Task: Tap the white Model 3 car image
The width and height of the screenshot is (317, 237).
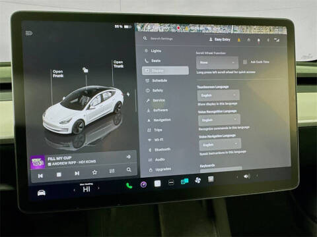Action: point(84,110)
